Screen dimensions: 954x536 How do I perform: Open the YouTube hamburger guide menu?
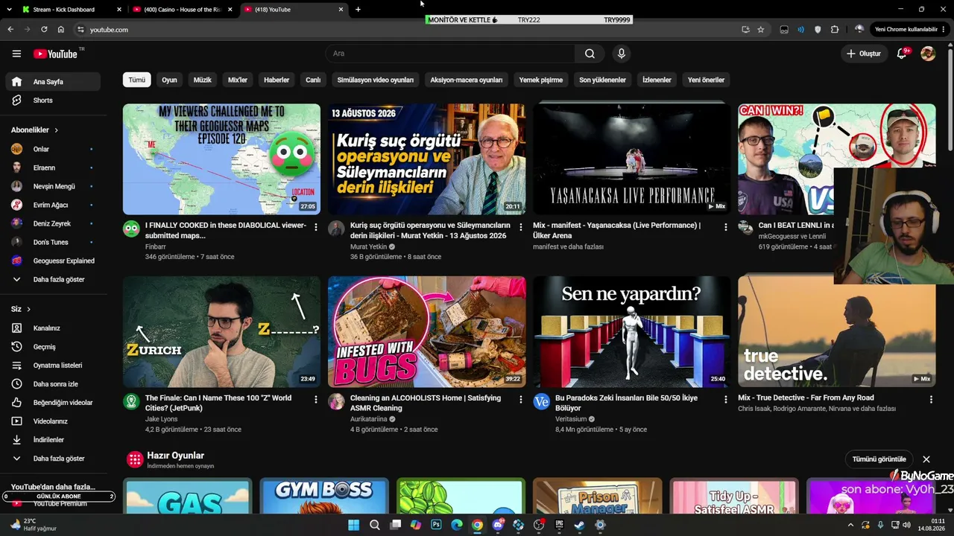(16, 54)
